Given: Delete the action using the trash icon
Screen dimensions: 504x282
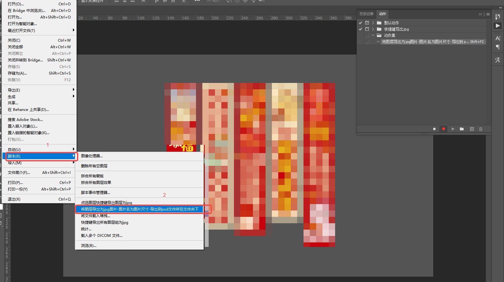Looking at the screenshot, I should point(481,129).
